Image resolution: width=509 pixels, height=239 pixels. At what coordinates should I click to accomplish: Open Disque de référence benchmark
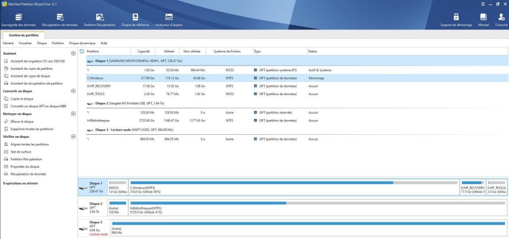click(x=135, y=20)
